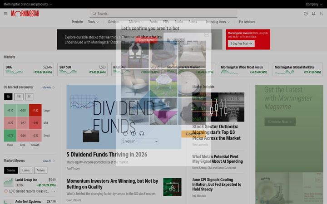
Task: Select the 1Y barometer period
Action: tap(29, 97)
